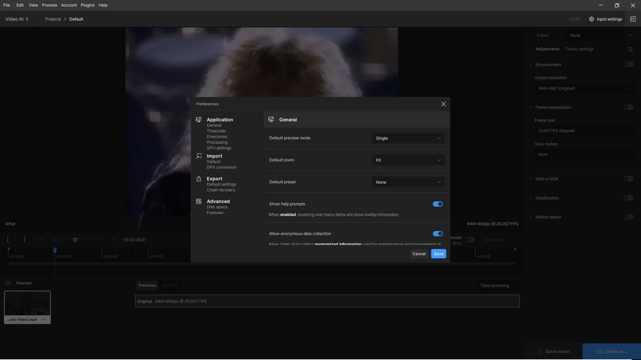
Task: Click the Quick export icon button
Action: click(x=553, y=351)
